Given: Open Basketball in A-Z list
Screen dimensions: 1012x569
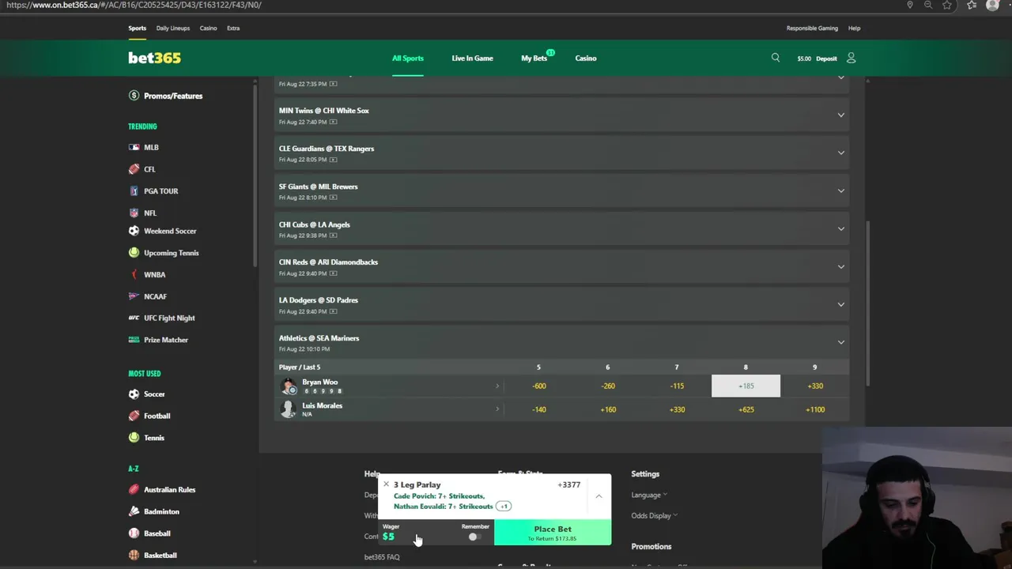Looking at the screenshot, I should [x=160, y=555].
